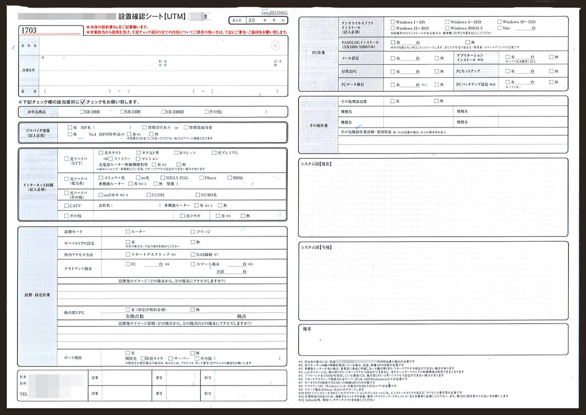Check the NURO光 checkbox
This screenshot has height=415, width=586.
point(197,195)
